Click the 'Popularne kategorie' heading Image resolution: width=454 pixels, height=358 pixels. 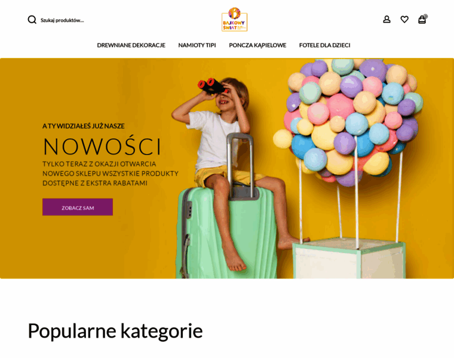(x=115, y=331)
